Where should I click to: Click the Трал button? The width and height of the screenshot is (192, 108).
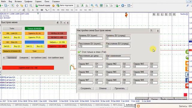tap(34, 51)
